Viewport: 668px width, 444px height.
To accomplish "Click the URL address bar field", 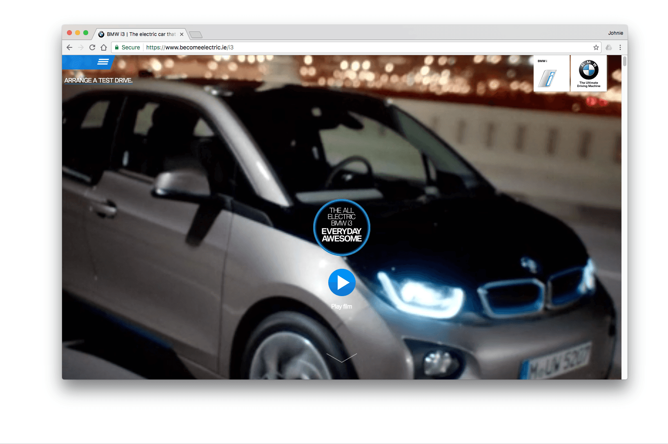I will (x=356, y=47).
